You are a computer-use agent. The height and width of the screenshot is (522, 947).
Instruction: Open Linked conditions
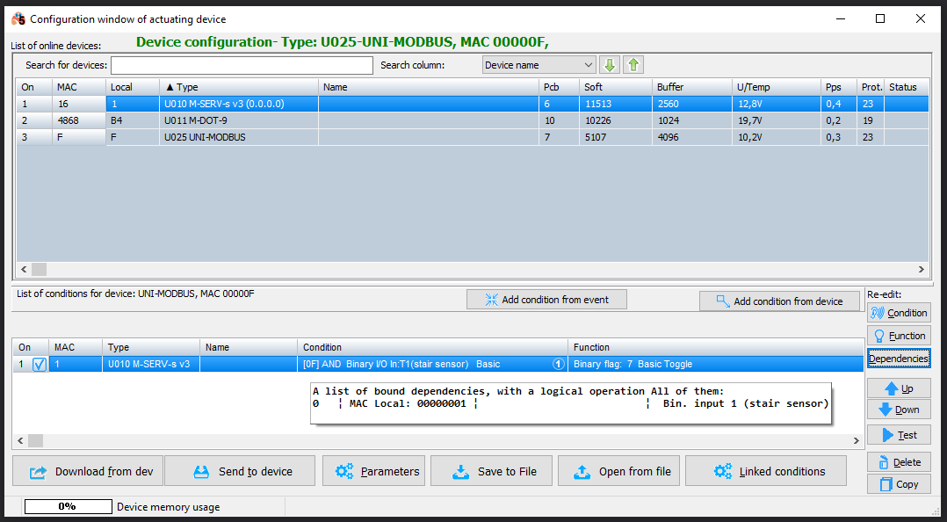[x=766, y=471]
